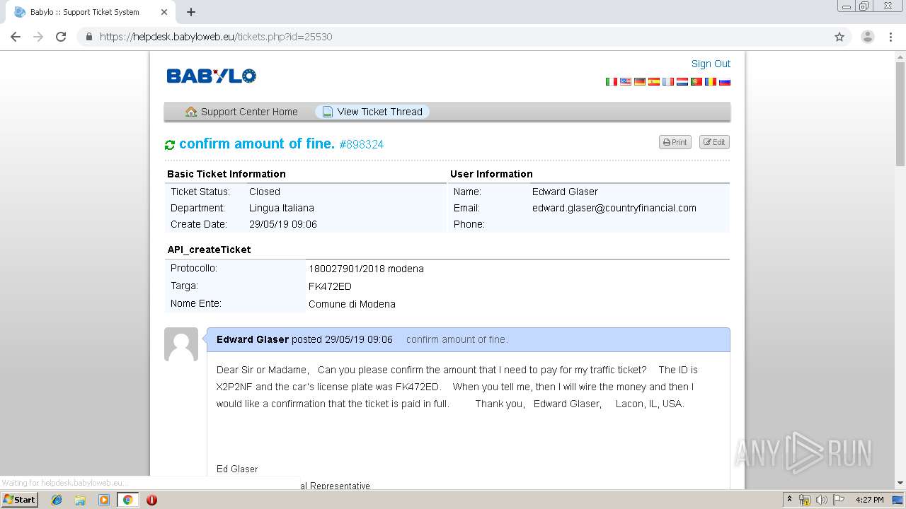Go back to previous page

pos(16,37)
